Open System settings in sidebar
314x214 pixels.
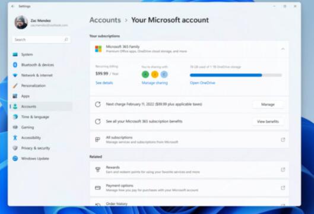coord(41,55)
